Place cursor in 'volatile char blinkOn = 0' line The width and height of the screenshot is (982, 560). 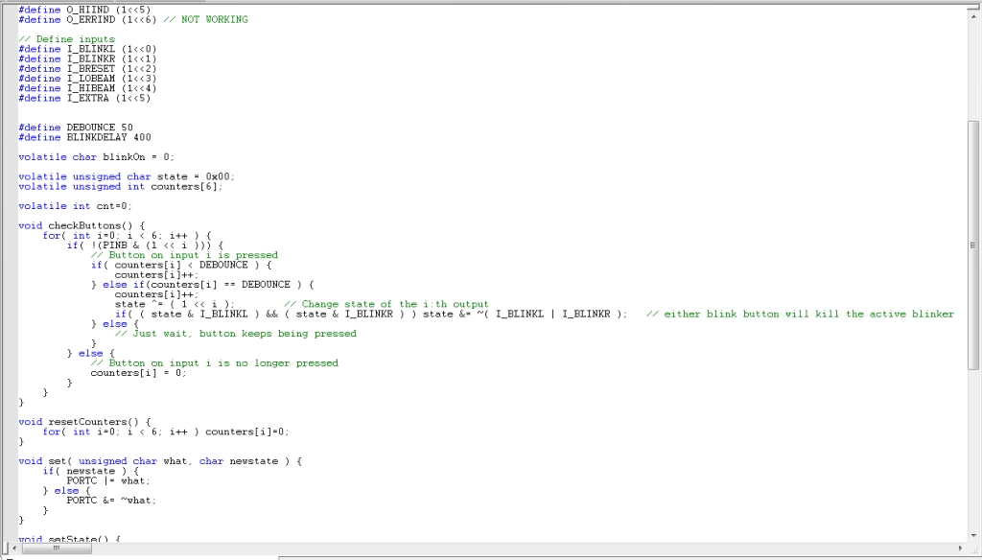click(x=96, y=156)
